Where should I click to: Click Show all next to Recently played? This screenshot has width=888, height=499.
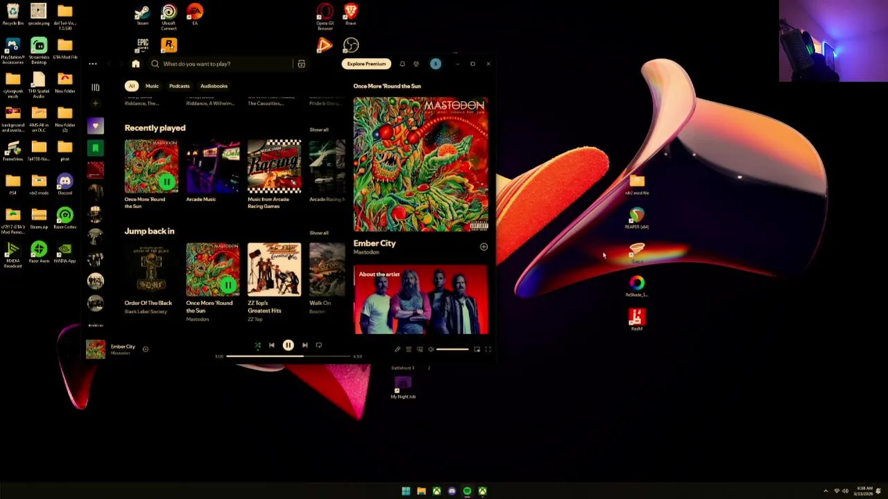(x=319, y=130)
